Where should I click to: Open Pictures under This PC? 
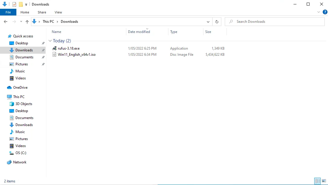pyautogui.click(x=22, y=139)
